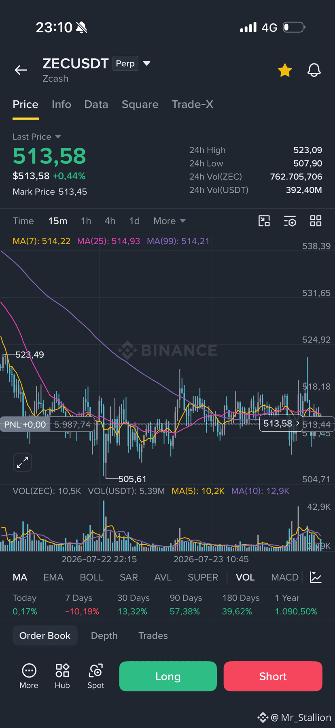Toggle the favorite star for ZECUSDT

pos(285,70)
